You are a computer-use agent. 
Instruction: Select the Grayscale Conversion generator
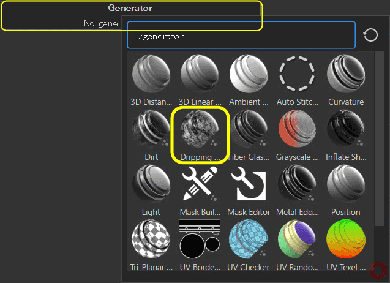point(297,135)
